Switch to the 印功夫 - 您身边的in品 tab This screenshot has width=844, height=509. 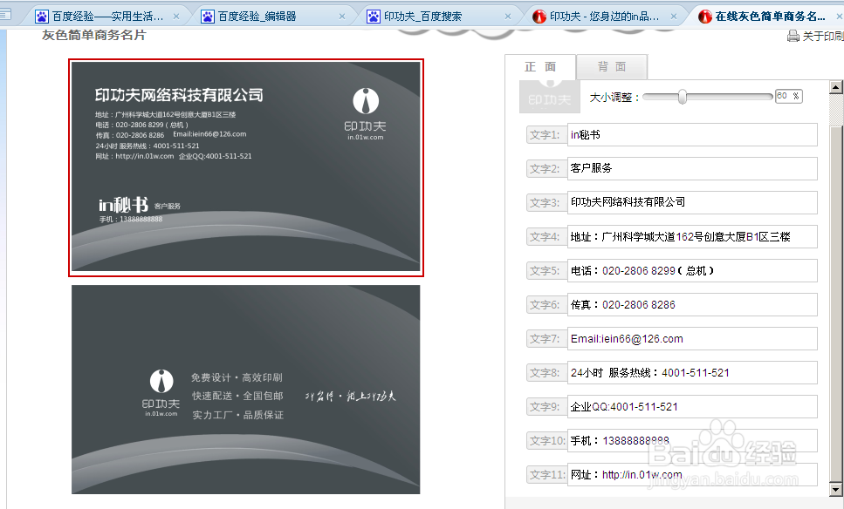(x=603, y=17)
